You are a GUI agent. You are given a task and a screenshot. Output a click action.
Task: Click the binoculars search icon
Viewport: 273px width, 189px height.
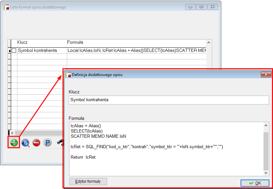point(60,143)
